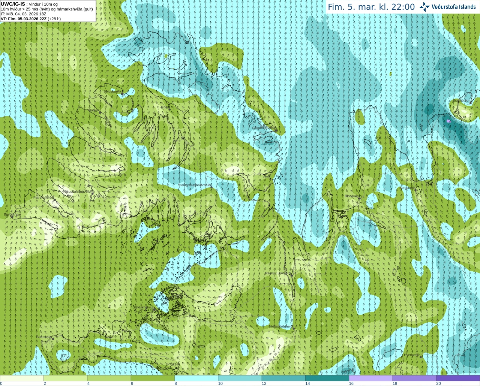480x386 pixels.
Task: Select the Blönduós station marker
Action: [x=359, y=199]
